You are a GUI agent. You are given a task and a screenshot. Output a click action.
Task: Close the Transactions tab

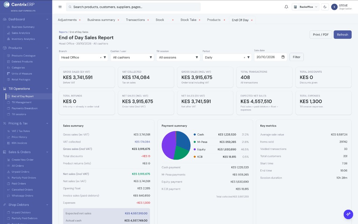click(148, 20)
